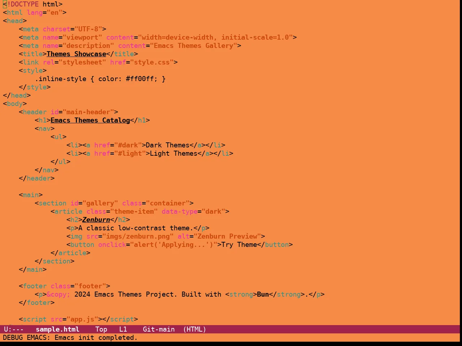Click the "app.js" script src value
This screenshot has width=462, height=346.
coord(82,319)
